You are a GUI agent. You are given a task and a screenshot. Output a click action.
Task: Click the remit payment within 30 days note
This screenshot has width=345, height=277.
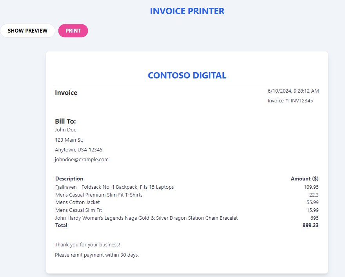point(97,255)
